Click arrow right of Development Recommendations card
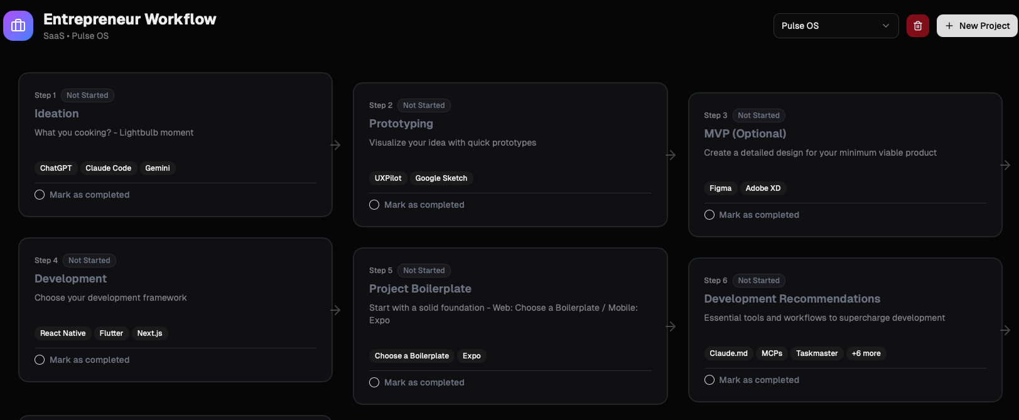 1005,330
